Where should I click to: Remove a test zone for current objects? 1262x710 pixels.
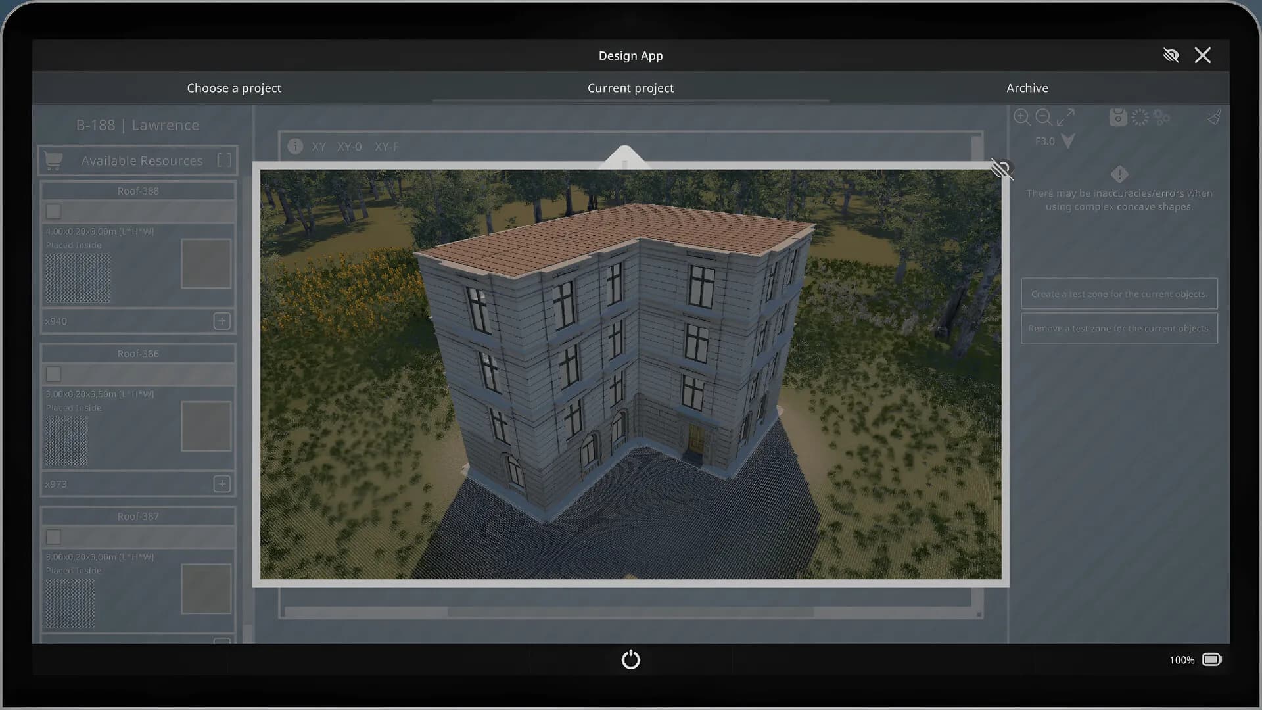click(x=1119, y=328)
